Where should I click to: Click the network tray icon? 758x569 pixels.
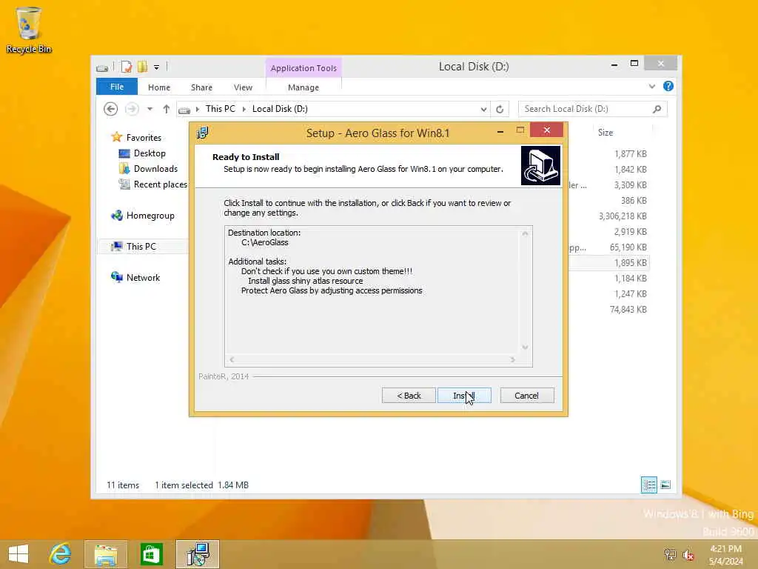[670, 555]
